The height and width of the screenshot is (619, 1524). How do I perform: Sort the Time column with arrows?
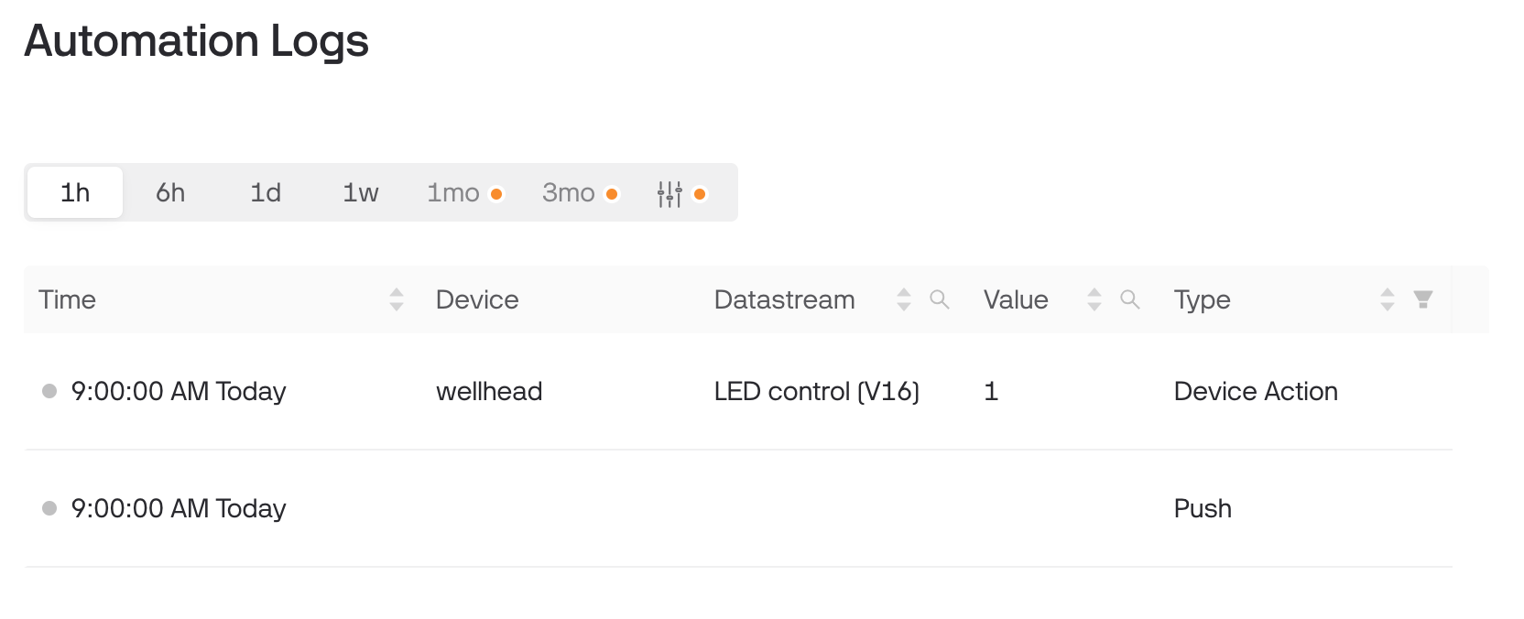click(397, 299)
